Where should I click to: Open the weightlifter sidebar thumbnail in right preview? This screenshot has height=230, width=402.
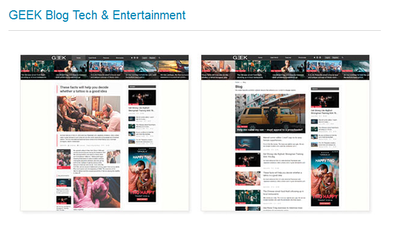tap(325, 100)
